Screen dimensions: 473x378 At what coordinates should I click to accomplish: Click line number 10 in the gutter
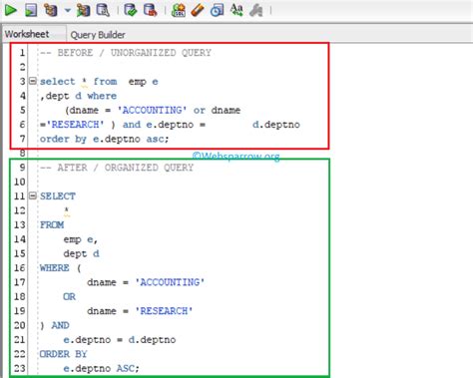(x=19, y=182)
